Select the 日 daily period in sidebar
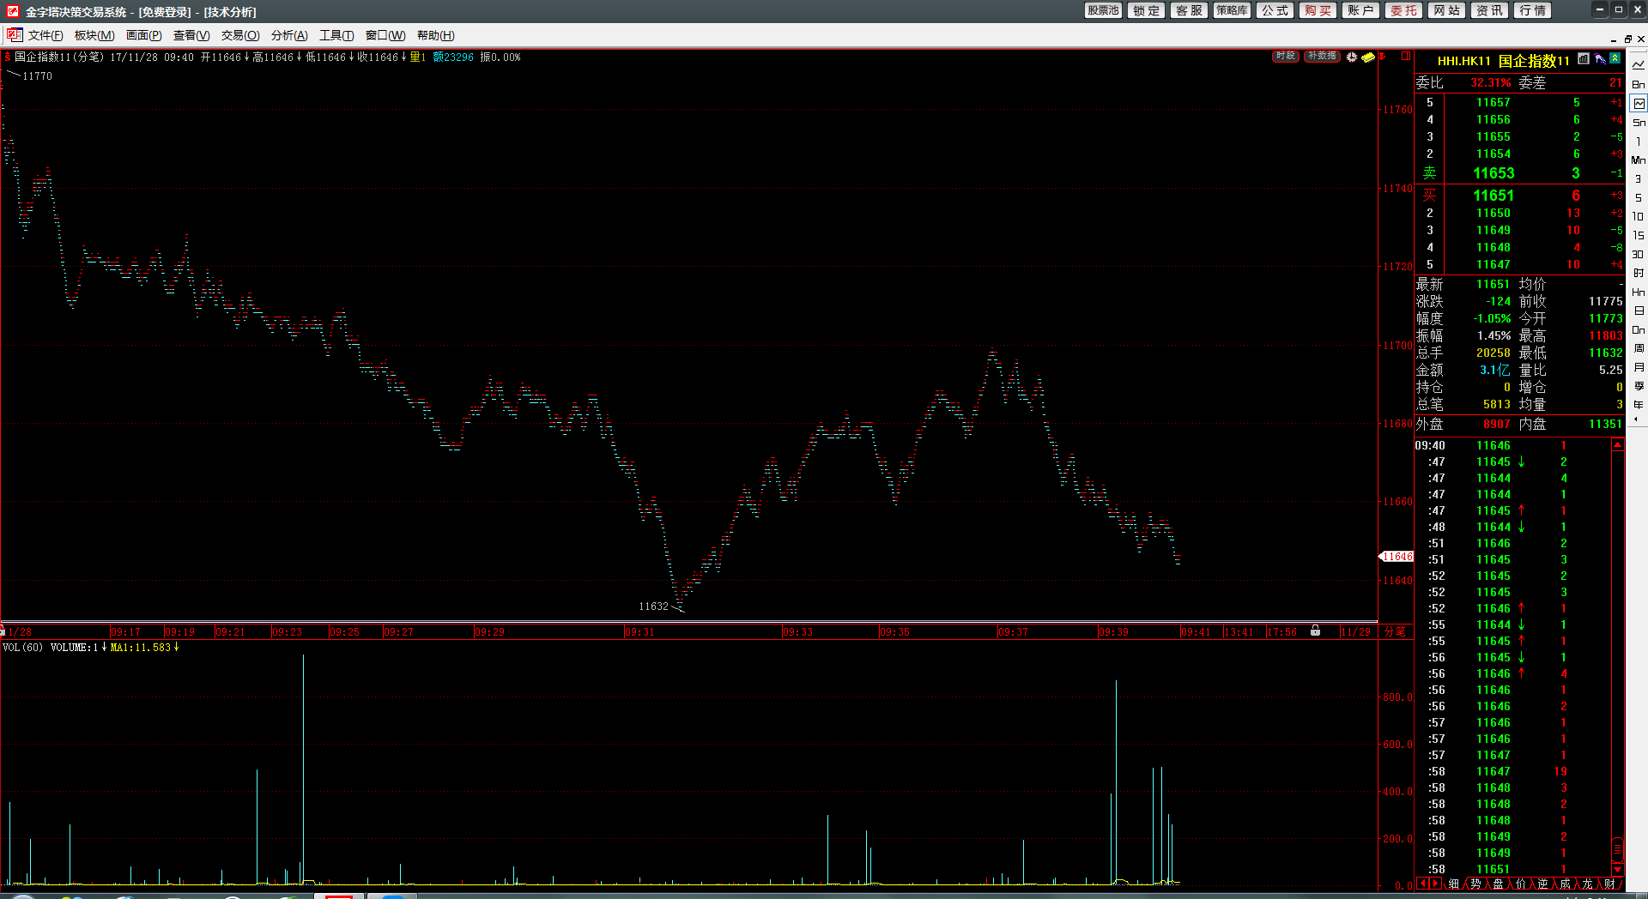 (x=1639, y=311)
